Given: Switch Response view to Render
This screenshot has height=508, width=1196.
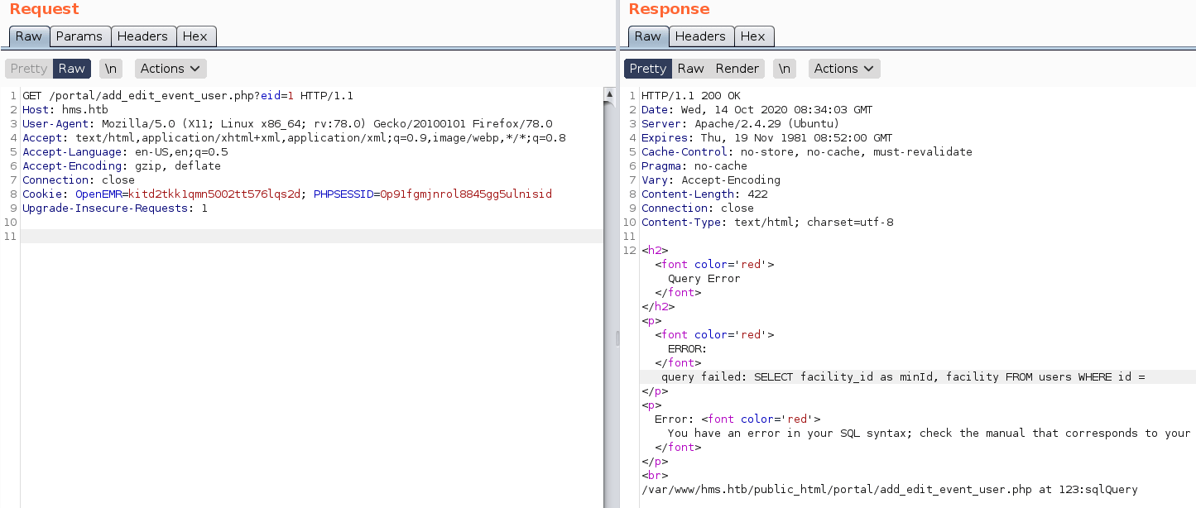Looking at the screenshot, I should point(737,69).
